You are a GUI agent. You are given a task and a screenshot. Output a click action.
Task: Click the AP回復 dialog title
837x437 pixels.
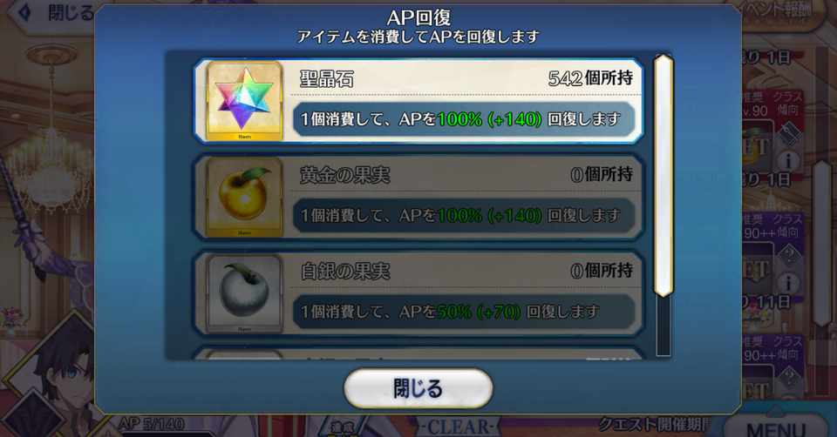tap(418, 17)
